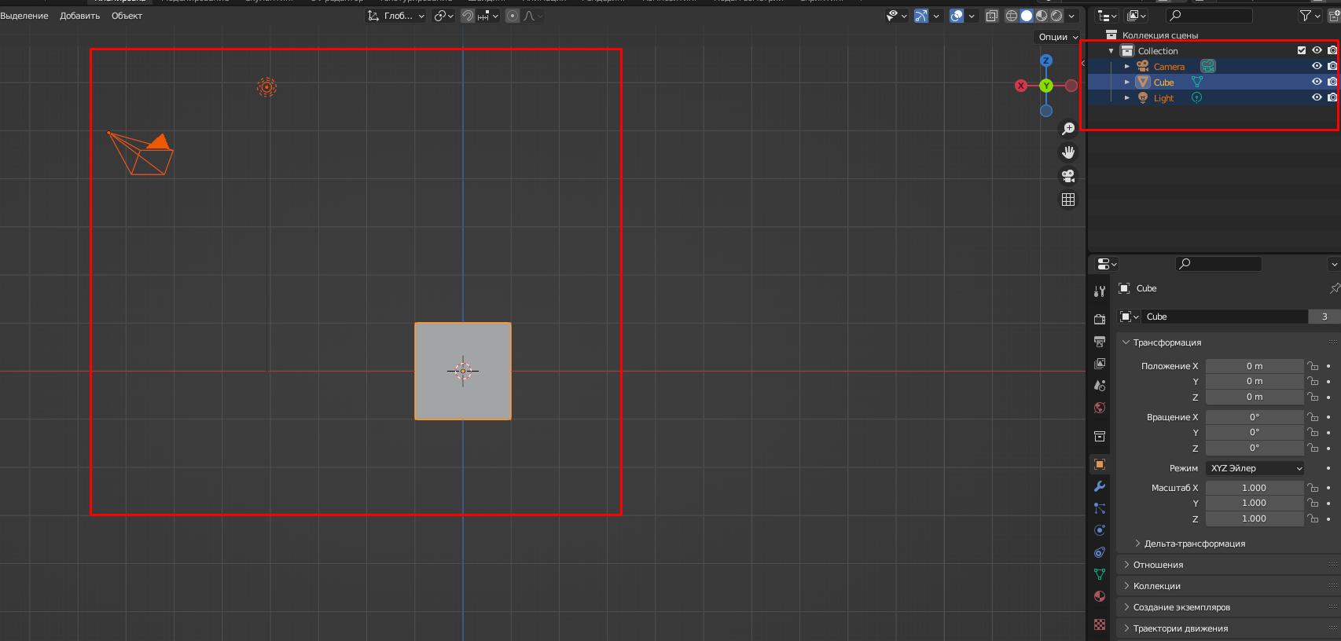This screenshot has height=641, width=1341.
Task: Hide the Cube object with eye icon
Action: pos(1317,82)
